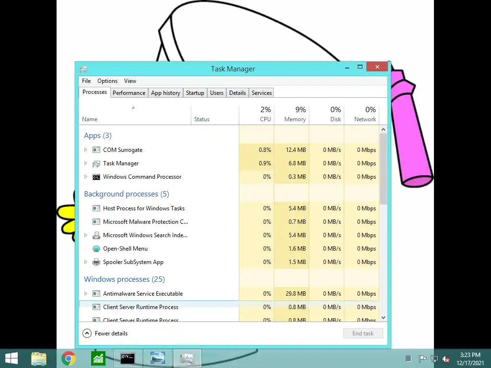491x368 pixels.
Task: Sort processes by Memory column
Action: point(292,115)
